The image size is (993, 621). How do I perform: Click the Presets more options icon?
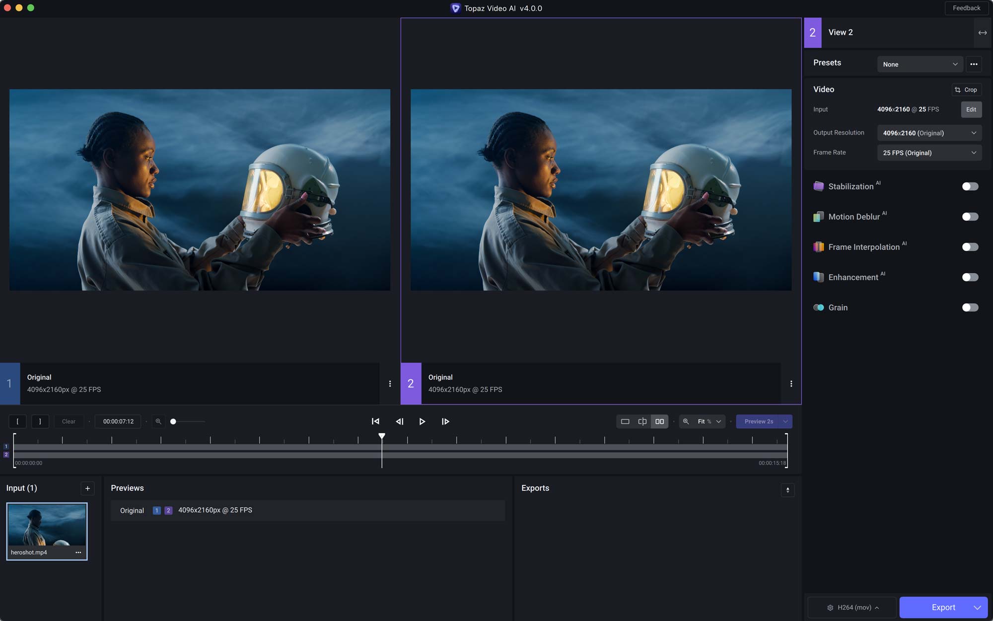point(974,64)
